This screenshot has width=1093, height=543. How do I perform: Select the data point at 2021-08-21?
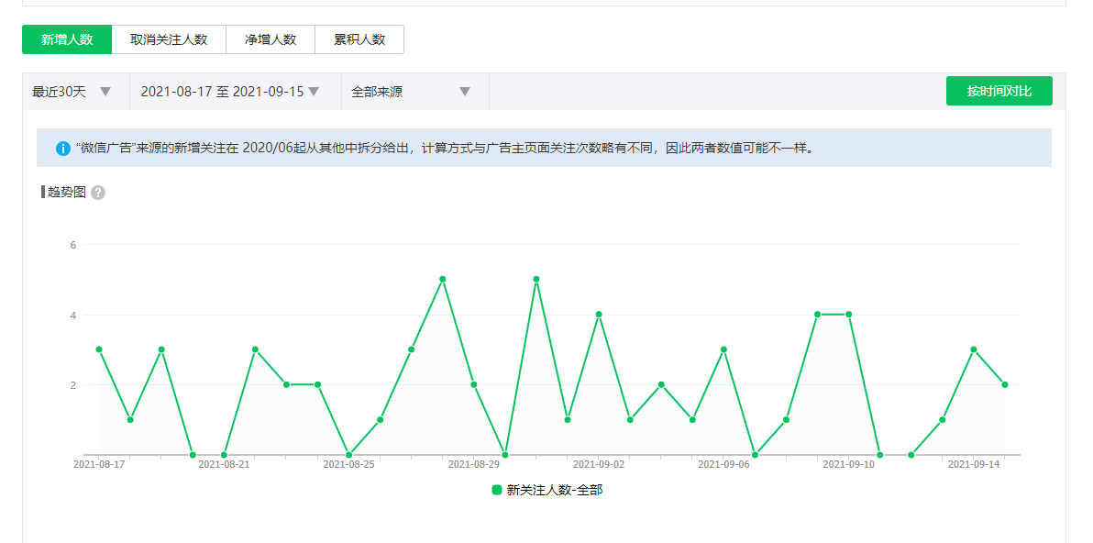pos(224,455)
